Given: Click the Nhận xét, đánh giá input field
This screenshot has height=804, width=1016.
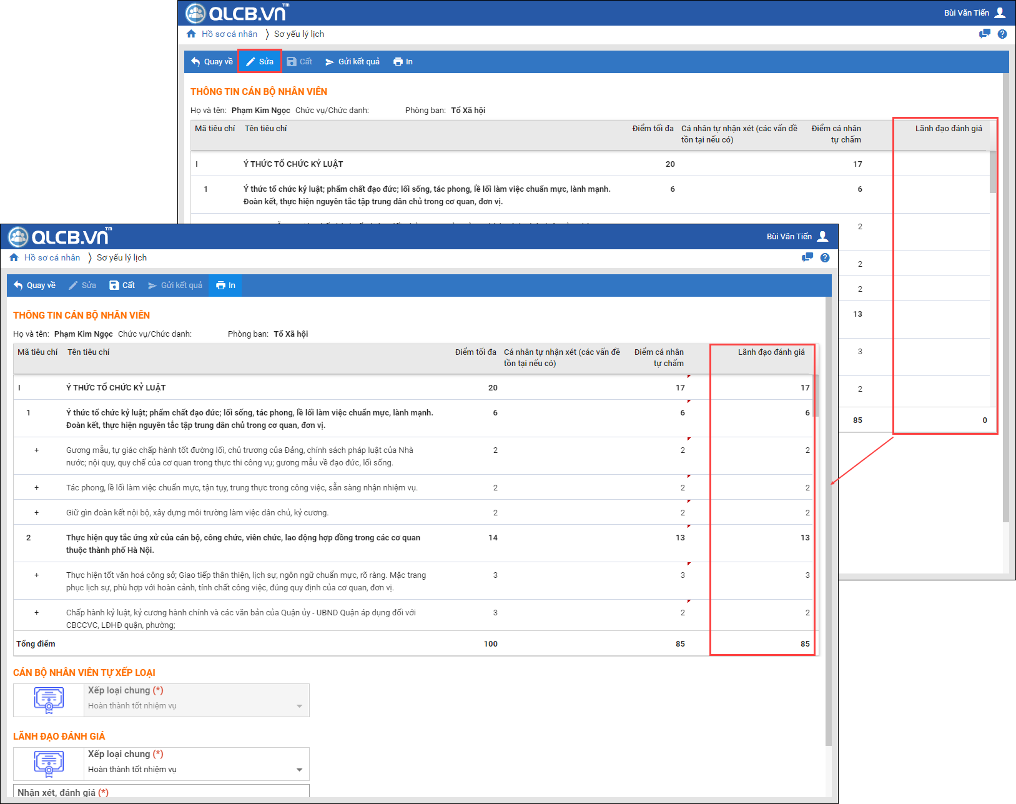Looking at the screenshot, I should click(161, 793).
